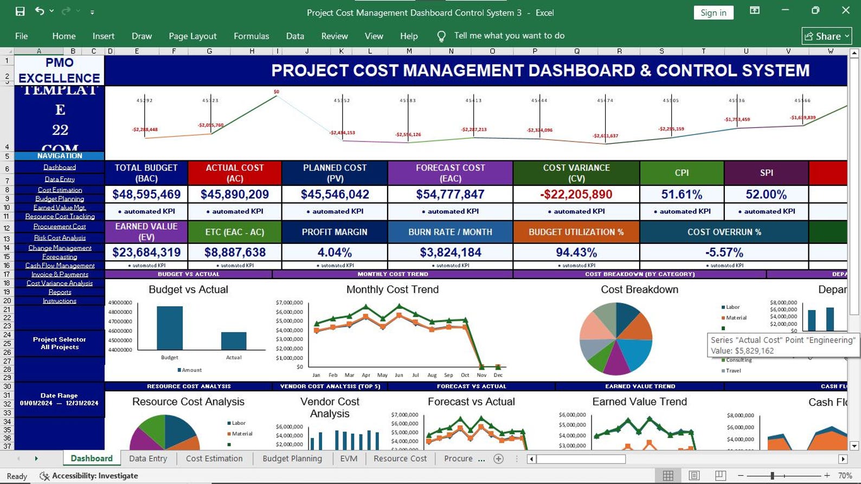The height and width of the screenshot is (484, 861).
Task: Open the Help ribbon tab
Action: pos(409,36)
